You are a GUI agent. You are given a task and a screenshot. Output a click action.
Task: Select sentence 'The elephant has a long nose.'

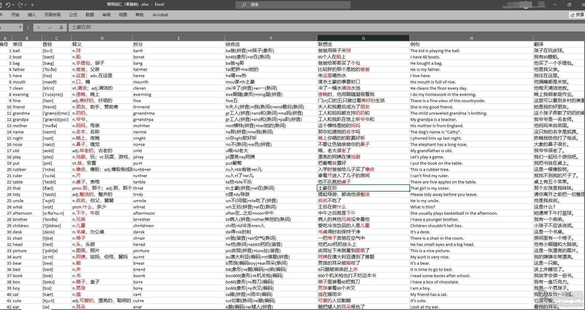tap(471, 144)
